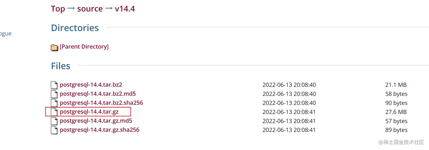Viewport: 429px width, 150px height.
Task: Open postgresql-14.4.tar.gz.sha256 link
Action: coord(99,130)
